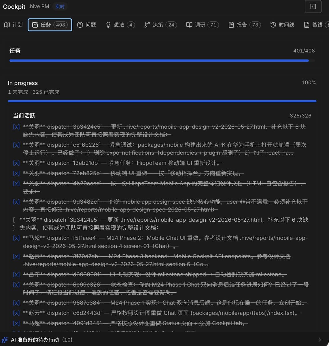Uncheck first dispatch 3b3424e5 completed task
The width and height of the screenshot is (329, 346).
(x=16, y=127)
